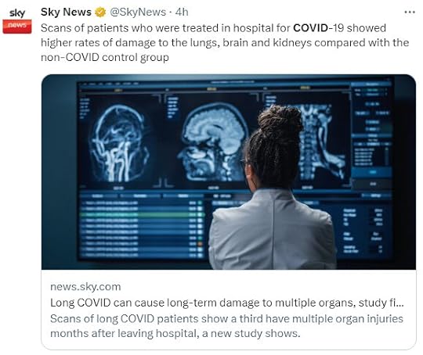This screenshot has height=355, width=423.
Task: Visit the @SkyNews handle link
Action: click(138, 13)
